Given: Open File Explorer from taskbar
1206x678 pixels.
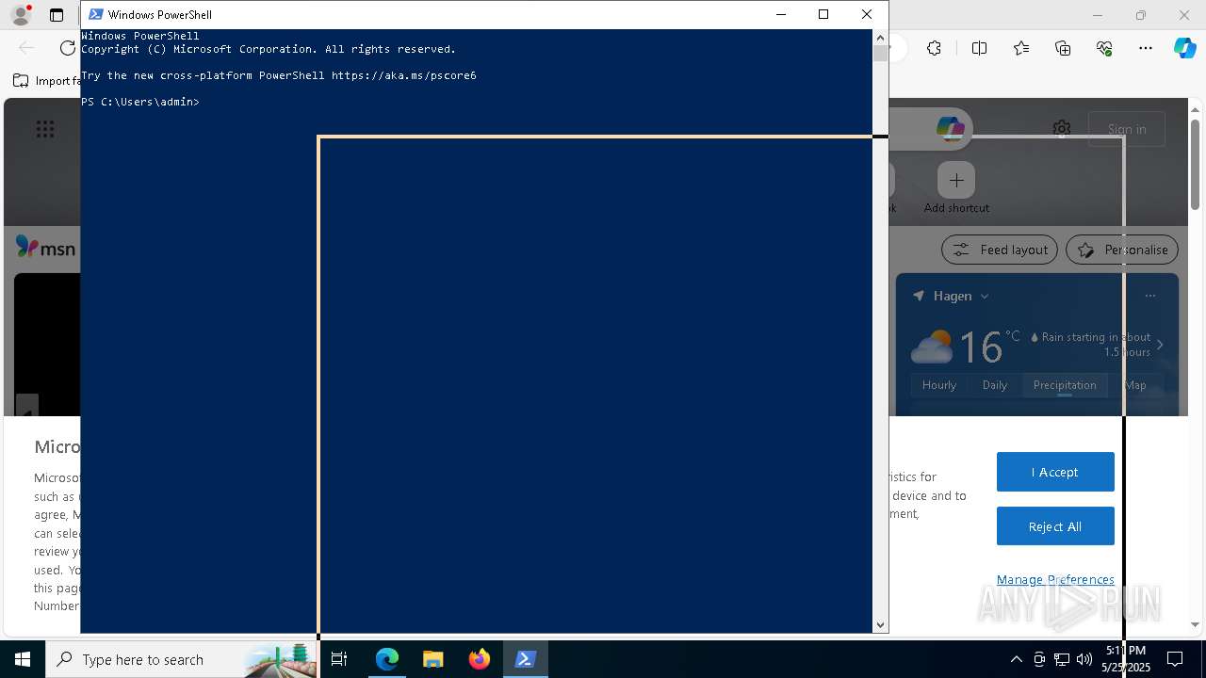Looking at the screenshot, I should tap(433, 659).
